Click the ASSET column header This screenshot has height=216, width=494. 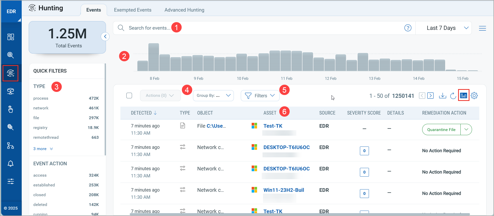(x=270, y=113)
